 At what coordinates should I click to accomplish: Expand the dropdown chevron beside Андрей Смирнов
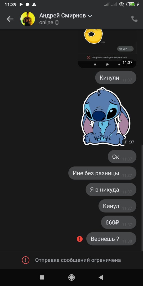pyautogui.click(x=90, y=16)
